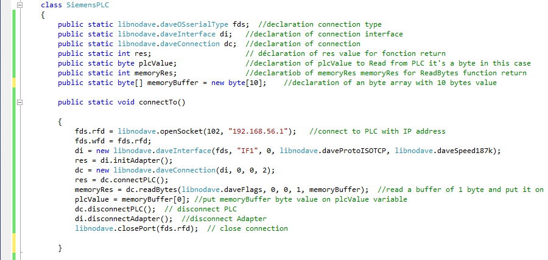The width and height of the screenshot is (548, 260).
Task: Click the comment about memoryRes for ReadBytes function return
Action: pyautogui.click(x=386, y=73)
